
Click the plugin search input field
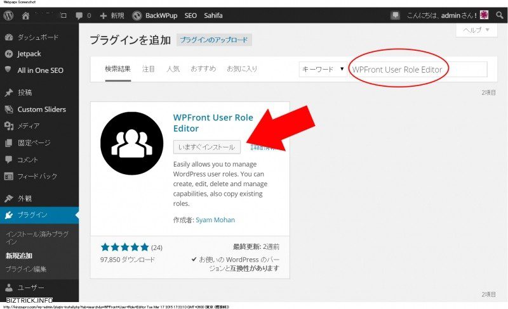(418, 70)
